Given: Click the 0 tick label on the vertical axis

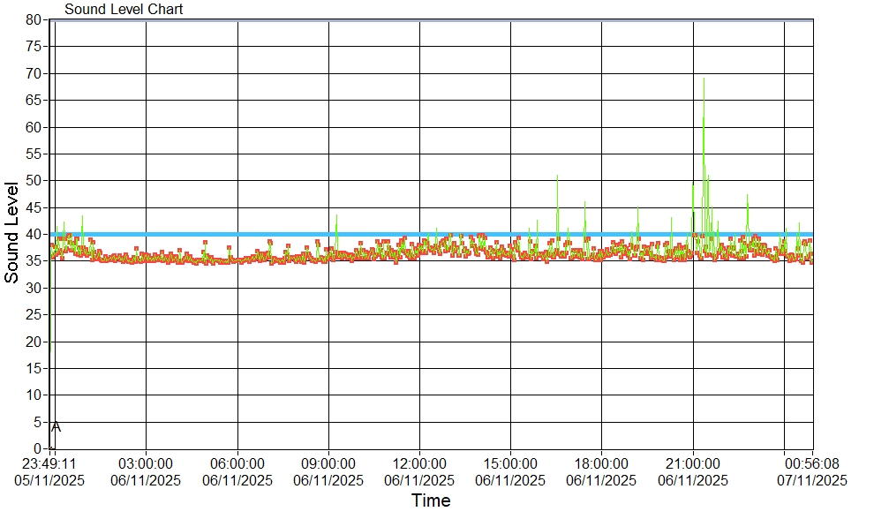Looking at the screenshot, I should pos(37,449).
